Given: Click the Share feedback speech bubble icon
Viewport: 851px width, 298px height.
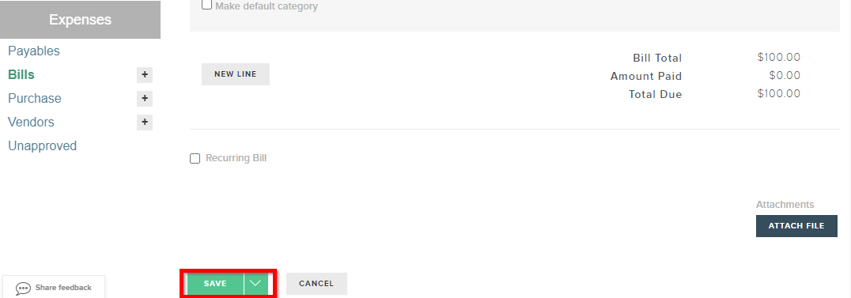Looking at the screenshot, I should point(24,289).
